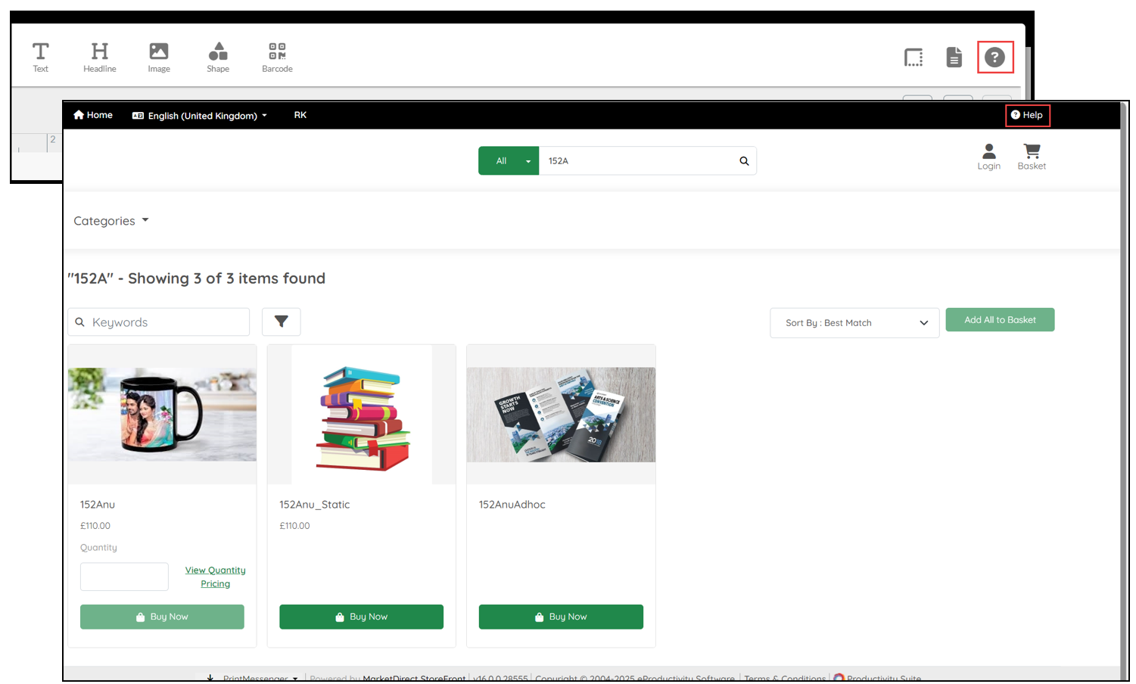This screenshot has height=684, width=1136.
Task: Click the filter funnel button
Action: [x=281, y=322]
